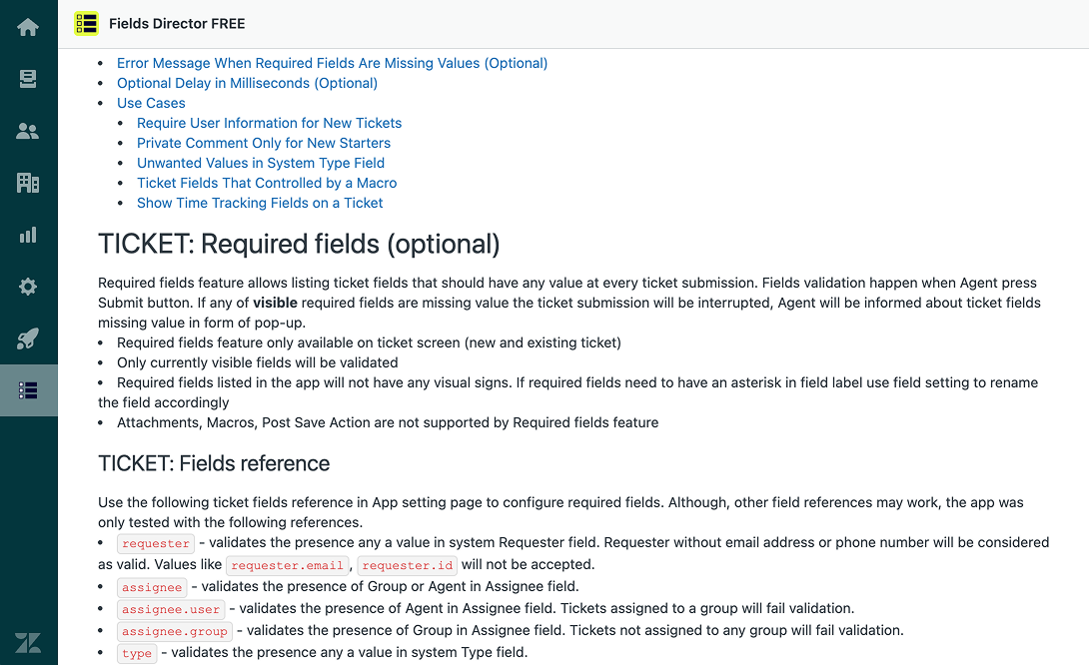The image size is (1089, 665).
Task: Open Customers icon in sidebar
Action: 28,131
